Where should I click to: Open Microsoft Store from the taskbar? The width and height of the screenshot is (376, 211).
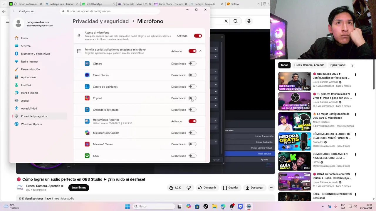(197, 206)
